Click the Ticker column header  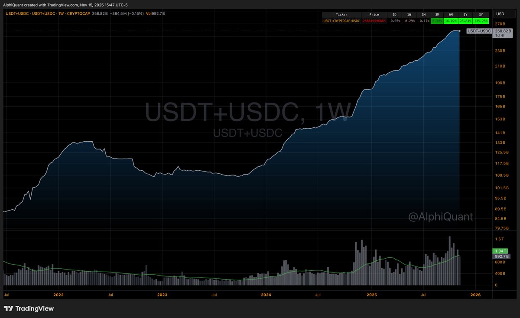[341, 15]
